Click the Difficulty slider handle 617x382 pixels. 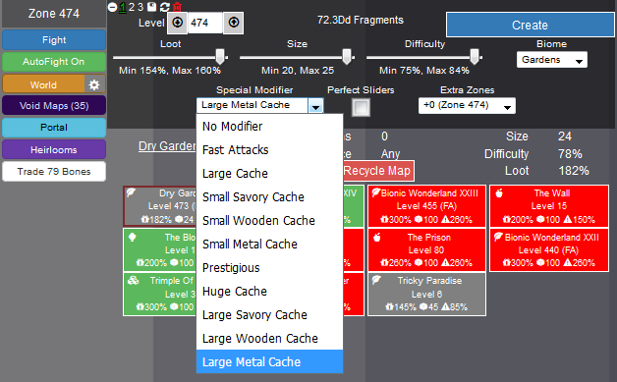pyautogui.click(x=475, y=57)
